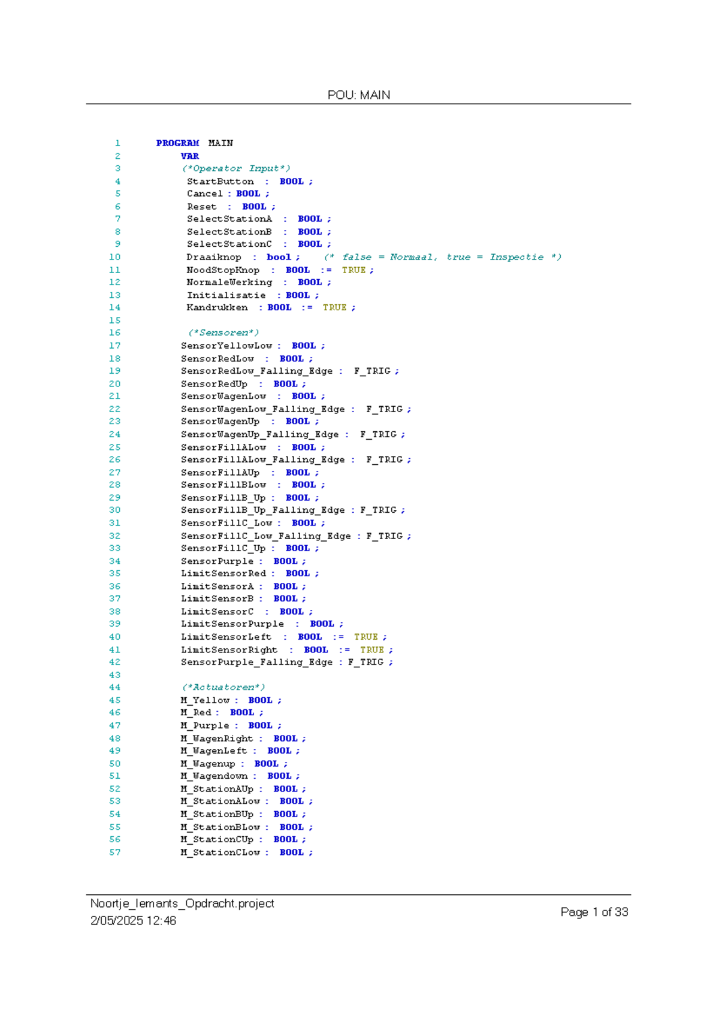Click the PROGRAM keyword on line 1

point(177,143)
